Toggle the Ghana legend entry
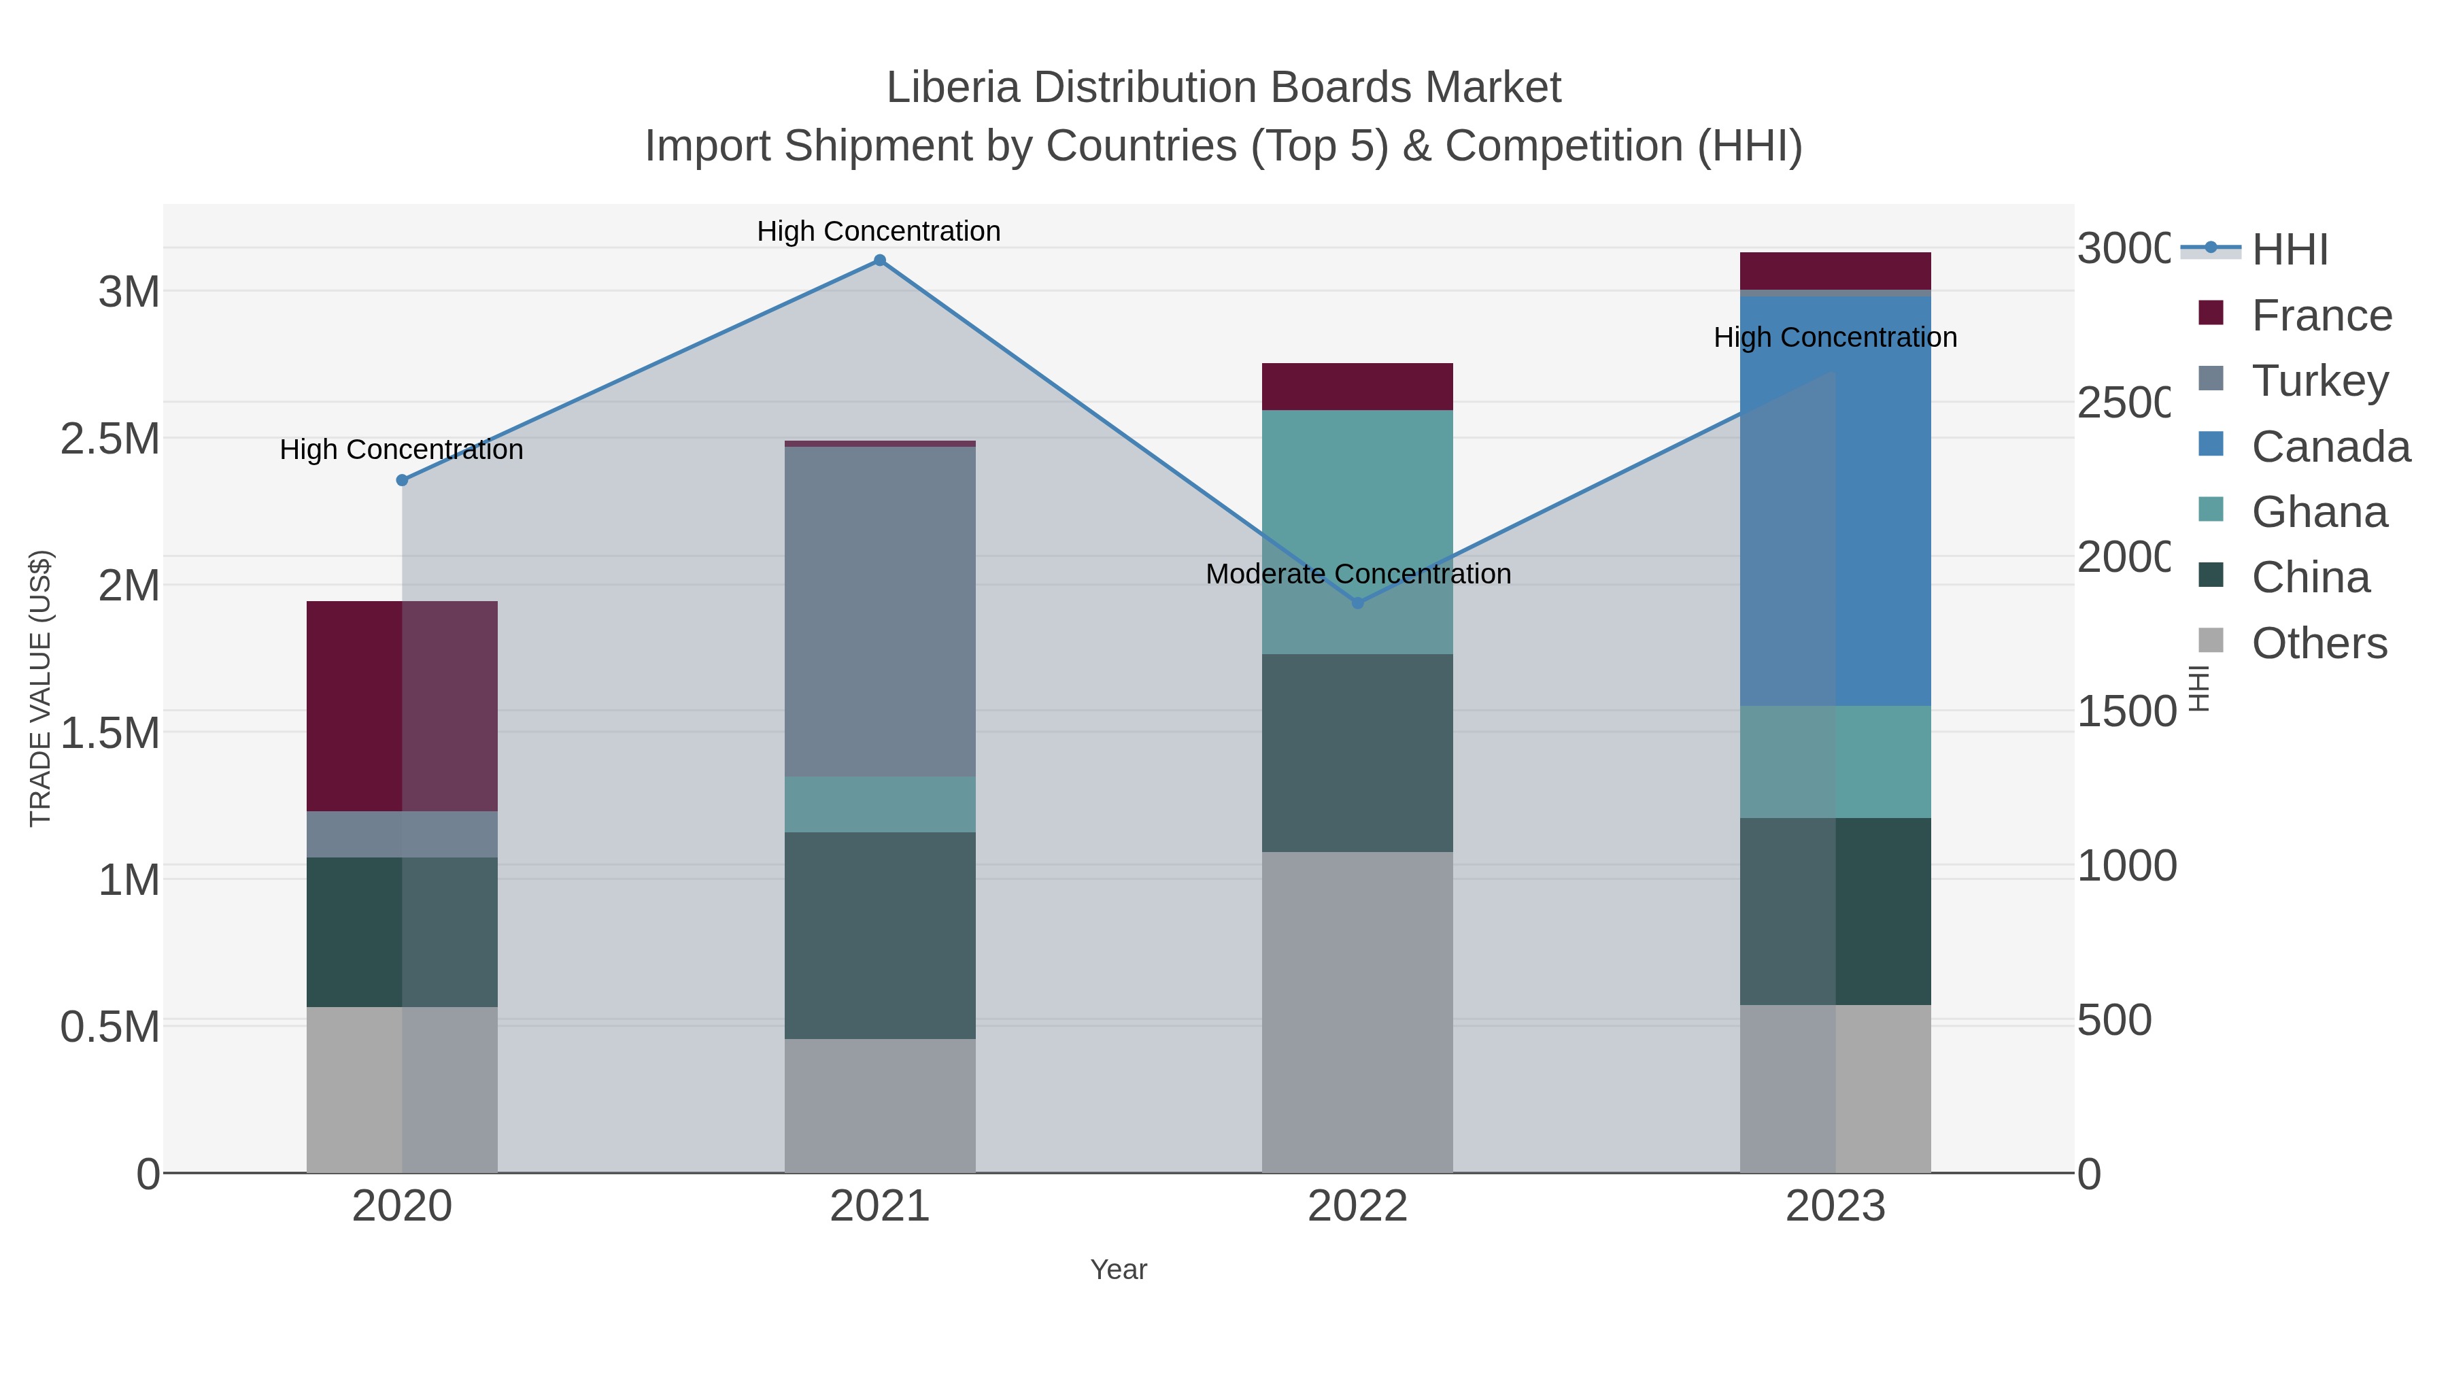 click(2293, 512)
